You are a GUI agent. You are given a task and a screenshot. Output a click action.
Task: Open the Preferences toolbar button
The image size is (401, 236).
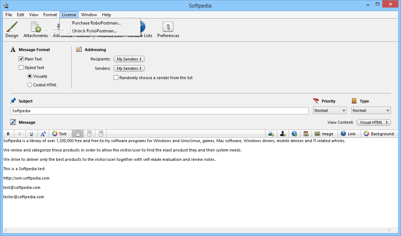point(168,29)
